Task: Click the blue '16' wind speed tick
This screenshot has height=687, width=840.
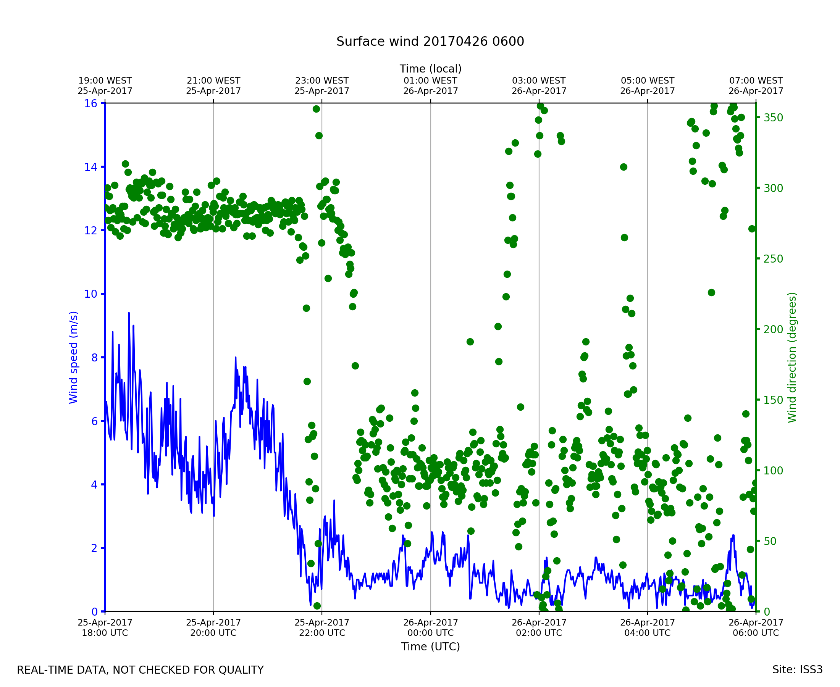Action: pyautogui.click(x=90, y=104)
